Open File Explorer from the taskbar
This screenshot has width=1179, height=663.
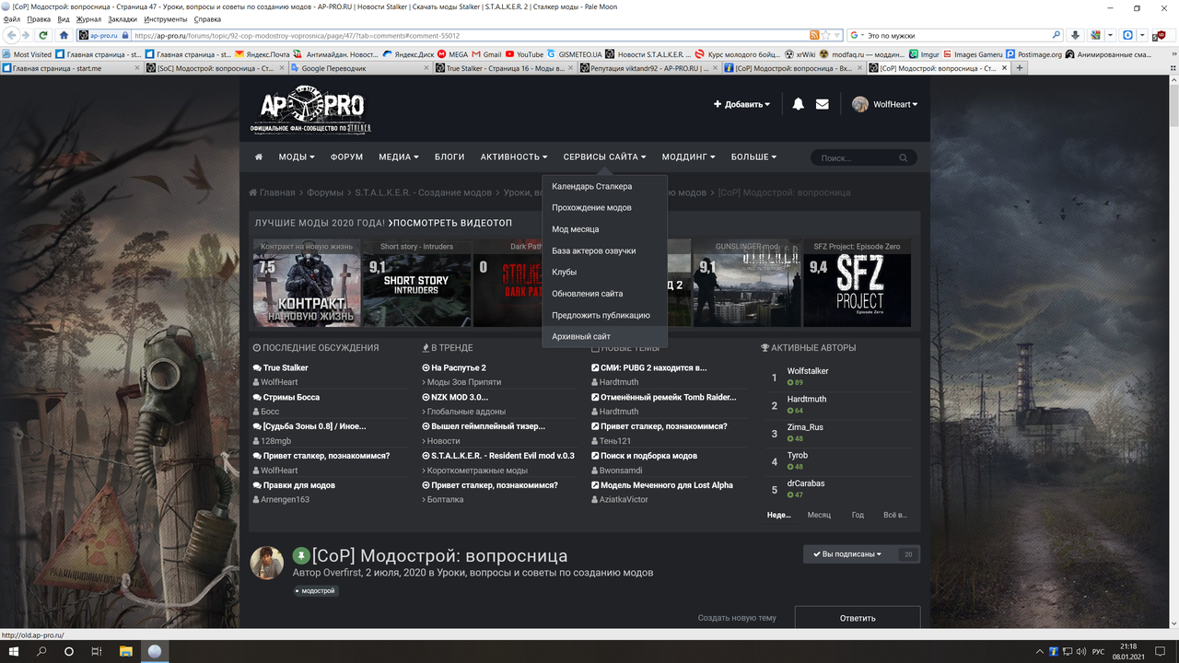click(126, 651)
